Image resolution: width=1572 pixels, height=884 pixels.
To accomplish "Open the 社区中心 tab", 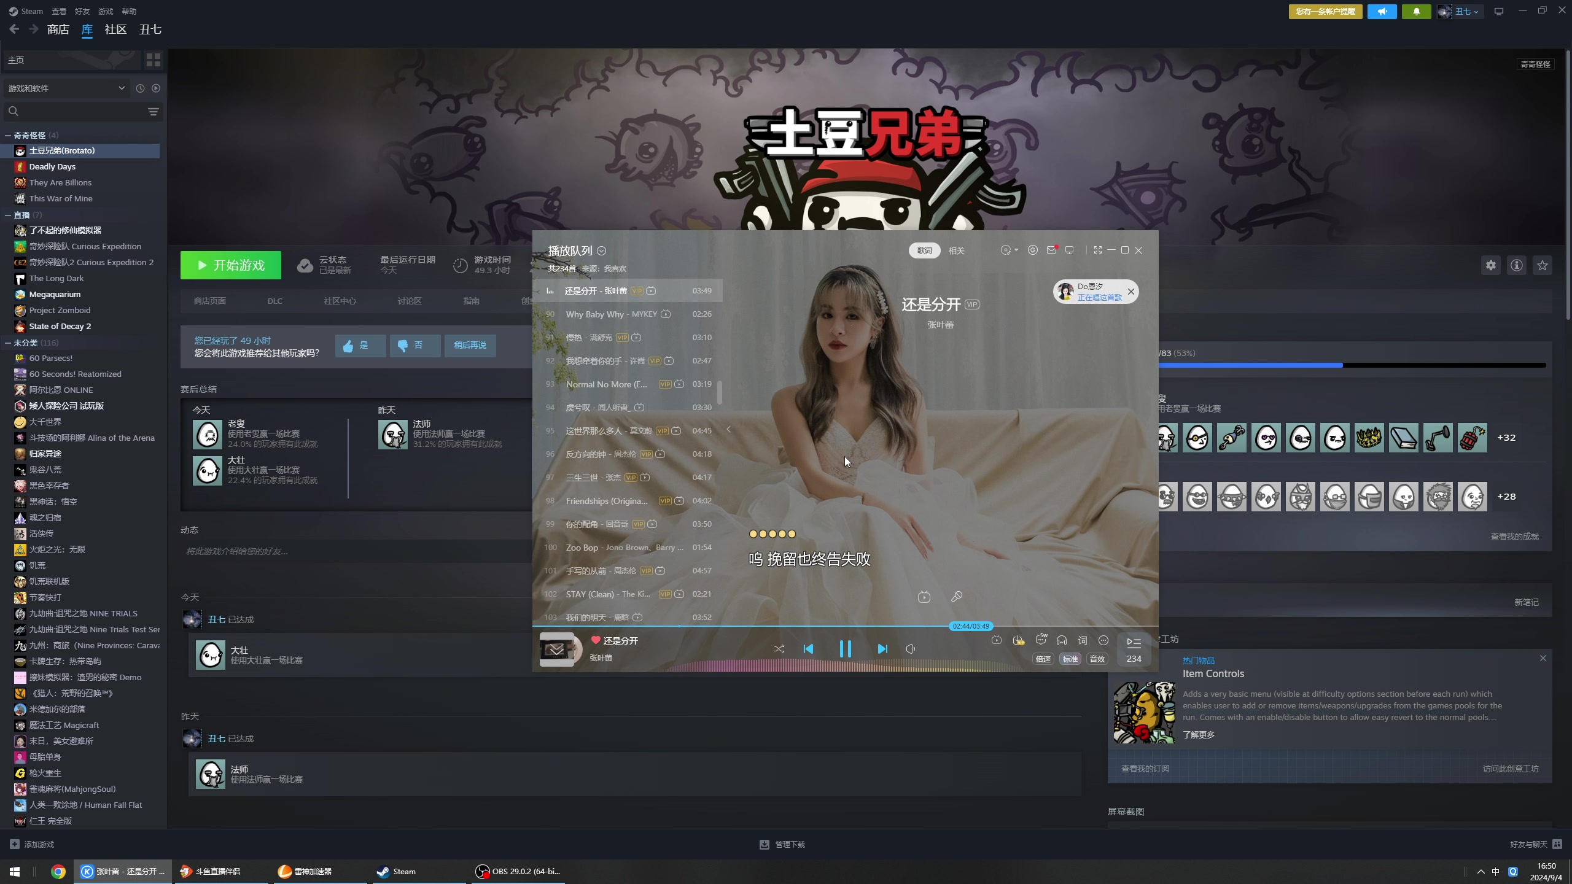I will (x=340, y=301).
